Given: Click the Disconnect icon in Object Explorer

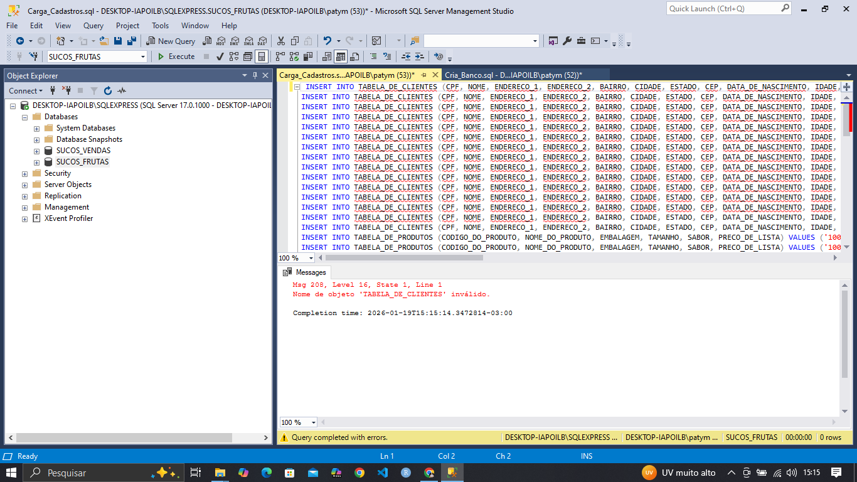Looking at the screenshot, I should [66, 91].
